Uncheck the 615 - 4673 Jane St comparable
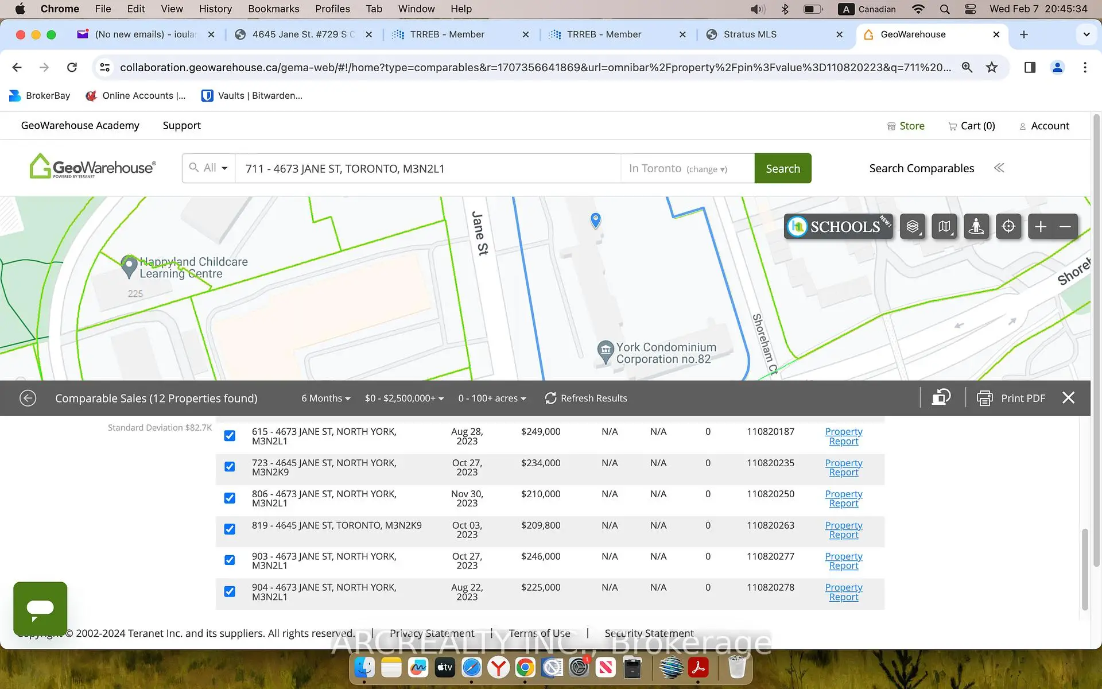 point(230,436)
